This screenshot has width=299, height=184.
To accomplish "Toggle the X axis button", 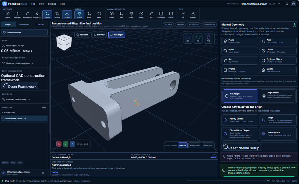I will 59,144.
